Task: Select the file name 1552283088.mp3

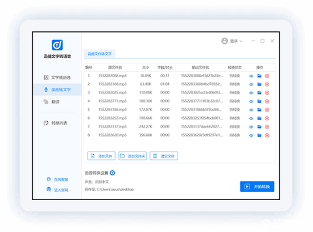Action: (112, 76)
